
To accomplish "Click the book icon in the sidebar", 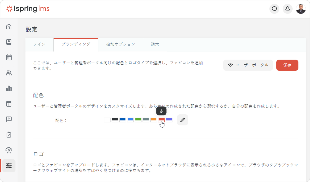I will (x=9, y=42).
